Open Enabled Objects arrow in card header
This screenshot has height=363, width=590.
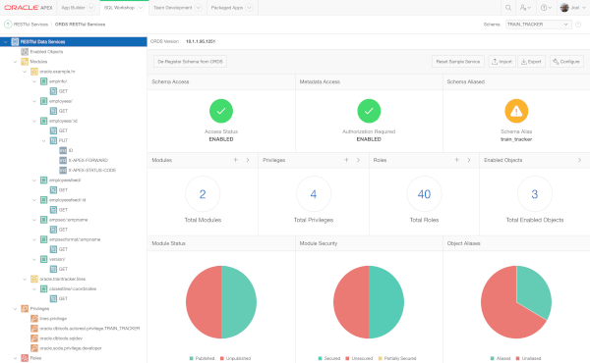click(x=579, y=160)
